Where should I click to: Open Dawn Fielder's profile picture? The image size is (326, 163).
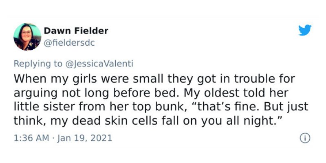click(27, 37)
